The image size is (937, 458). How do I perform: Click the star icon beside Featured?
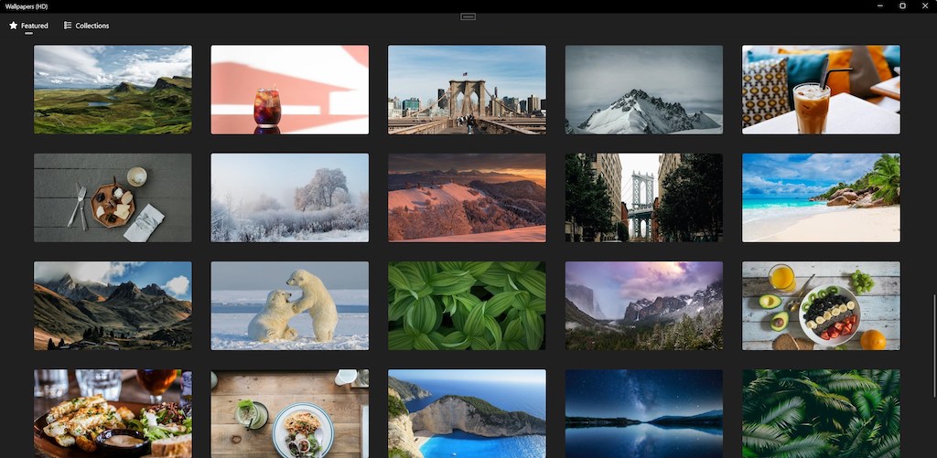click(14, 26)
